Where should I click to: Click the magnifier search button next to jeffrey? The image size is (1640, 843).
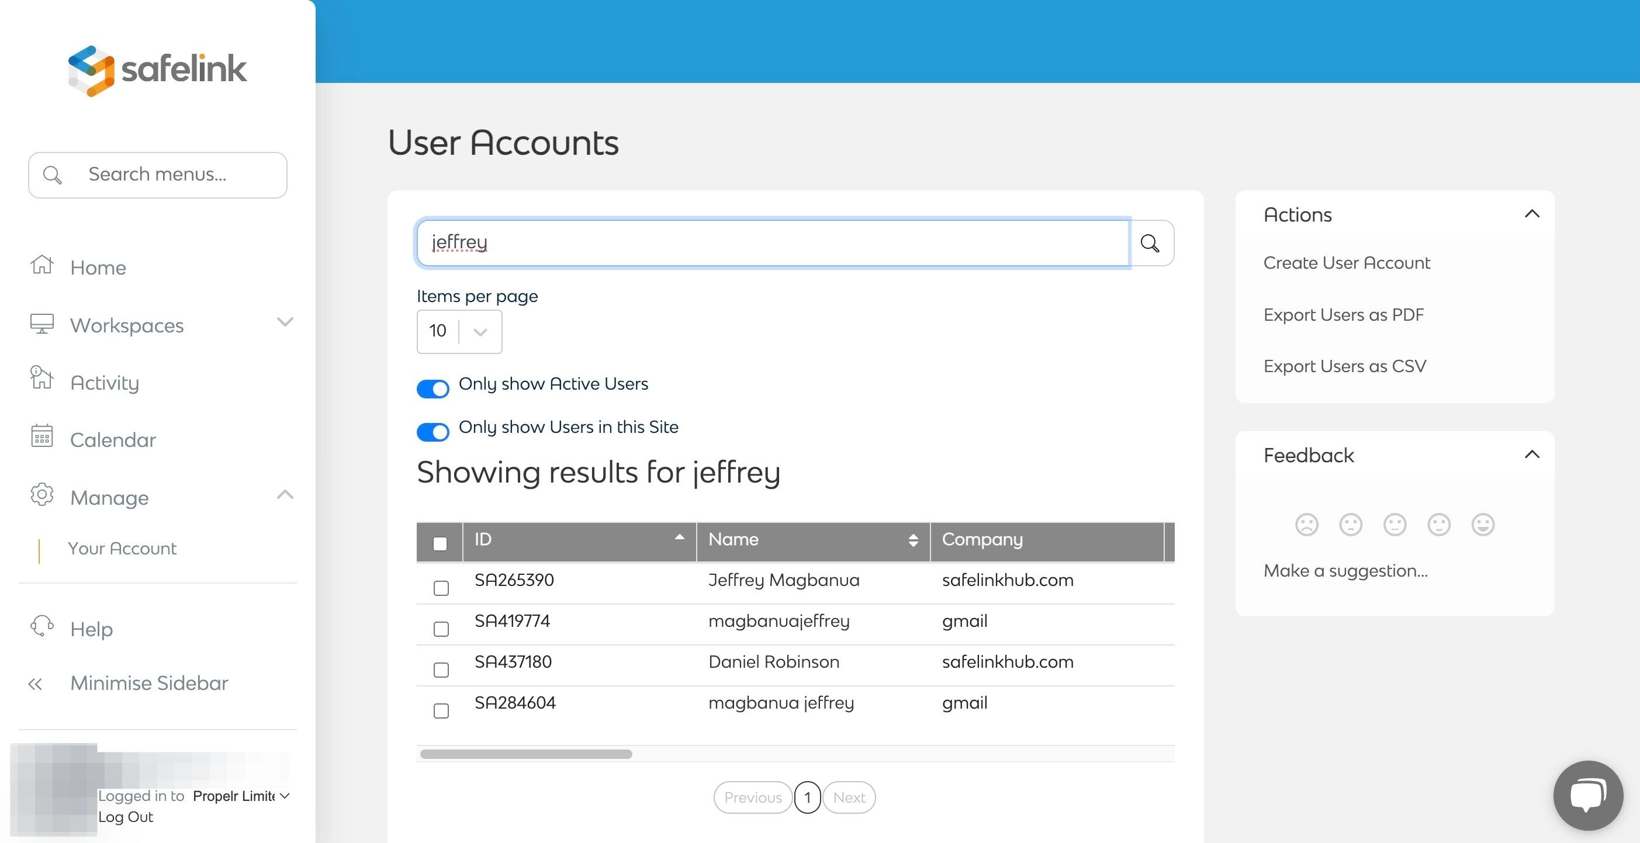(x=1150, y=243)
